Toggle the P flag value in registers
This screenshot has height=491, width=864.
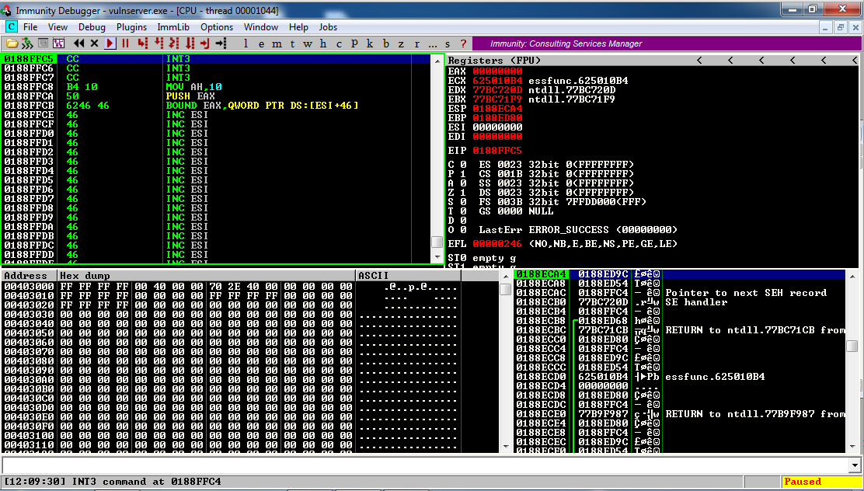[462, 173]
